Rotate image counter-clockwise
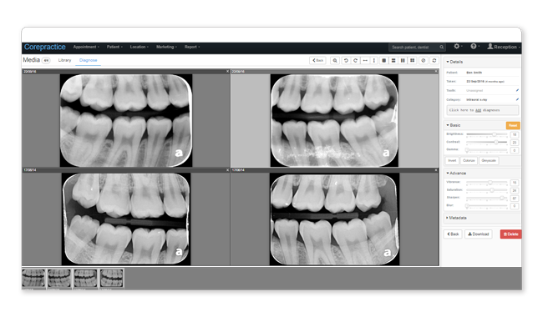The height and width of the screenshot is (317, 543). (x=346, y=61)
